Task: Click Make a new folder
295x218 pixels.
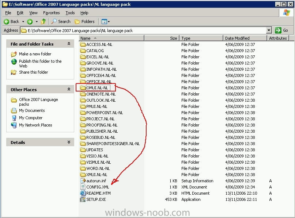Action: 35,54
